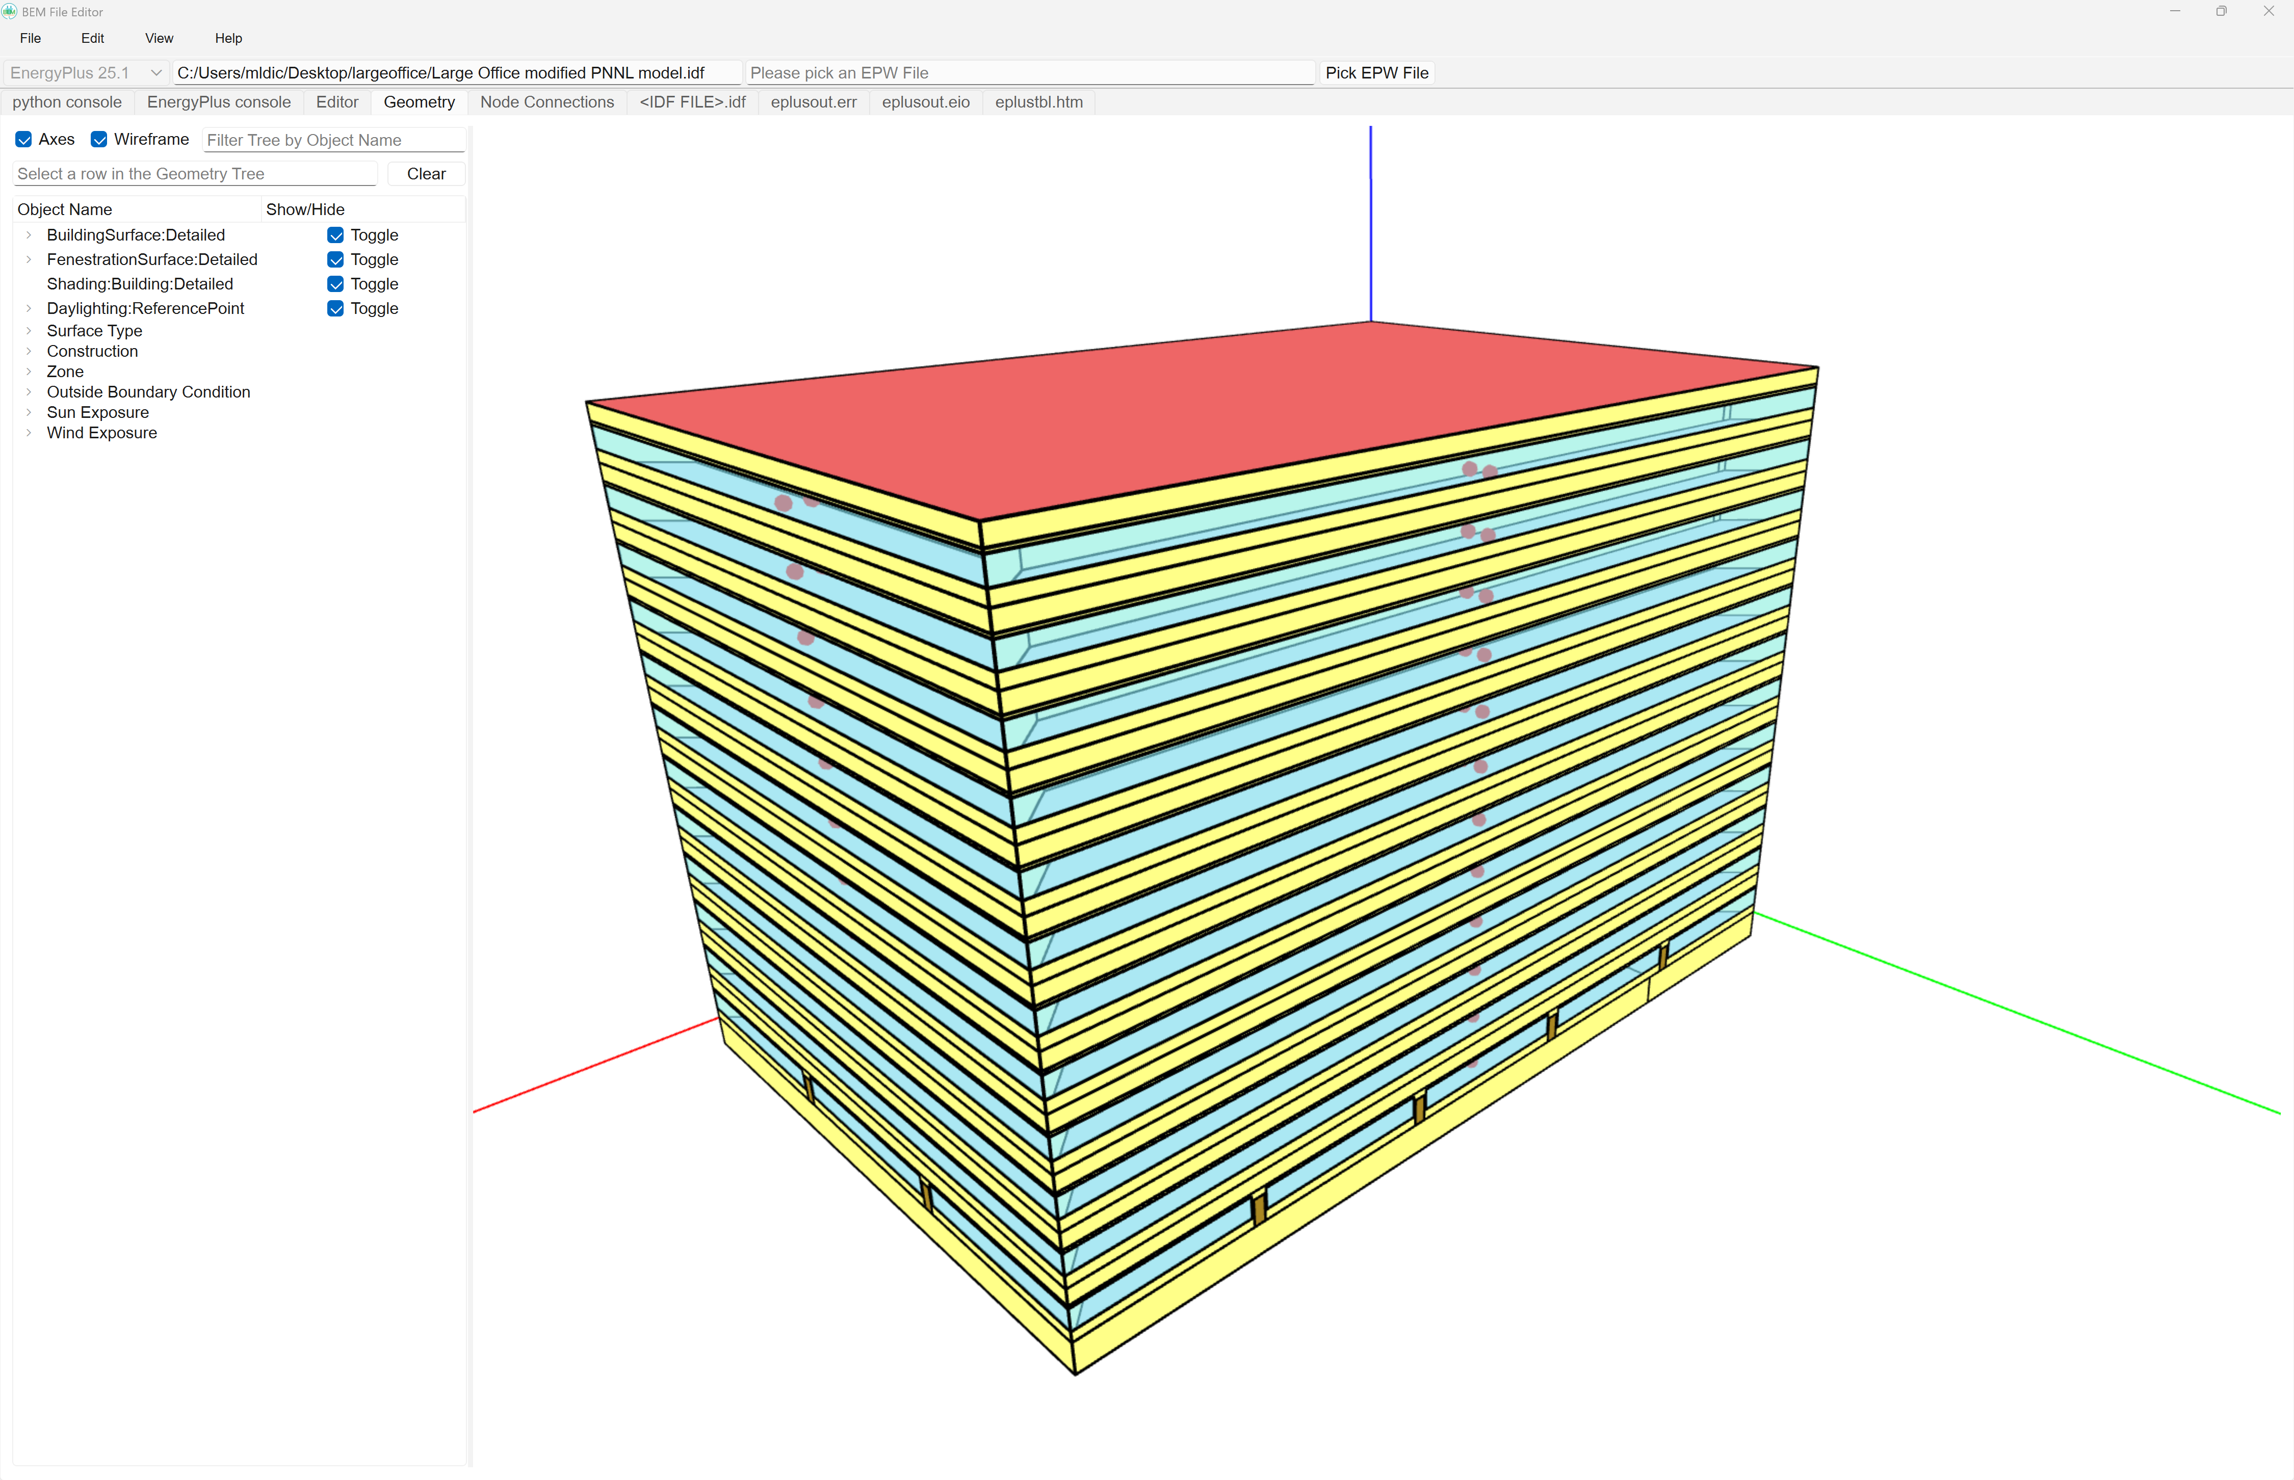Toggle Daylighting:ReferencePoint visibility checkbox

(x=335, y=308)
